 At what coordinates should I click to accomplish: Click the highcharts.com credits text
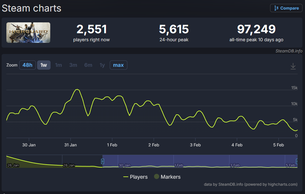click(x=251, y=184)
